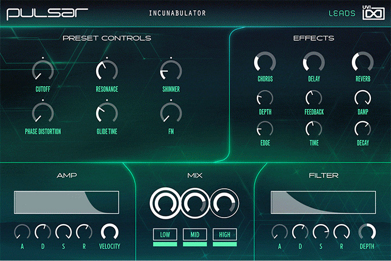Image resolution: width=391 pixels, height=261 pixels.
Task: Toggle the HIGH layer button
Action: coord(225,234)
